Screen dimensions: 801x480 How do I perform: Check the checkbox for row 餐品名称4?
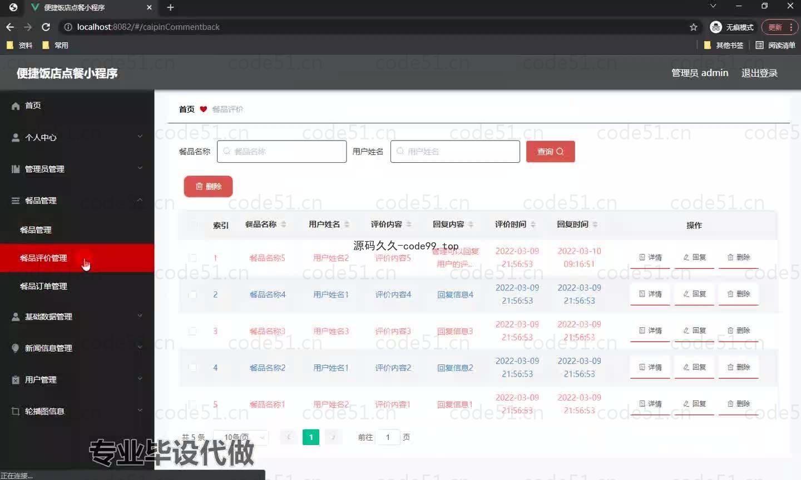[x=192, y=294]
